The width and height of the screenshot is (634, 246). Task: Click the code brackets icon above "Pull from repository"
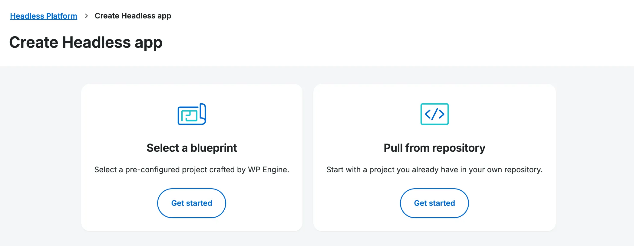coord(434,114)
